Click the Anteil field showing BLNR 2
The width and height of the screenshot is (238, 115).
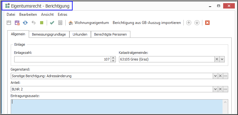coord(112,89)
